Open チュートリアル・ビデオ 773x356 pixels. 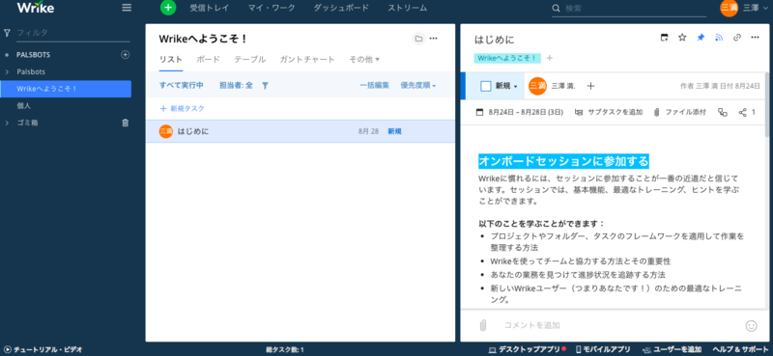coord(43,349)
